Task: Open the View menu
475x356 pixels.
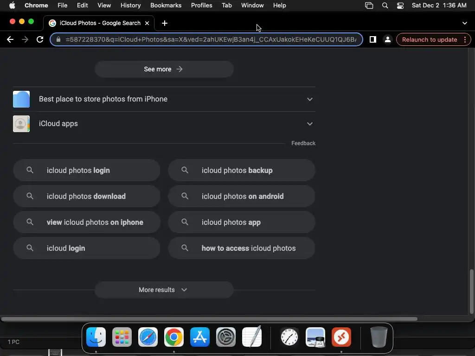Action: click(104, 6)
